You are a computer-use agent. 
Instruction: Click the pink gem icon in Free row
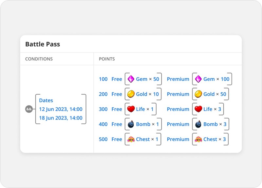pos(131,79)
